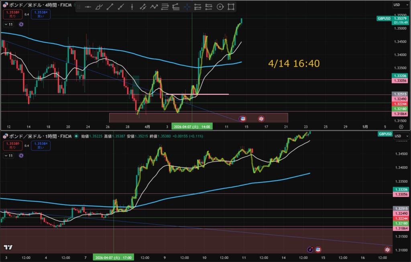Activate the blue cross cursor tool

187,7
